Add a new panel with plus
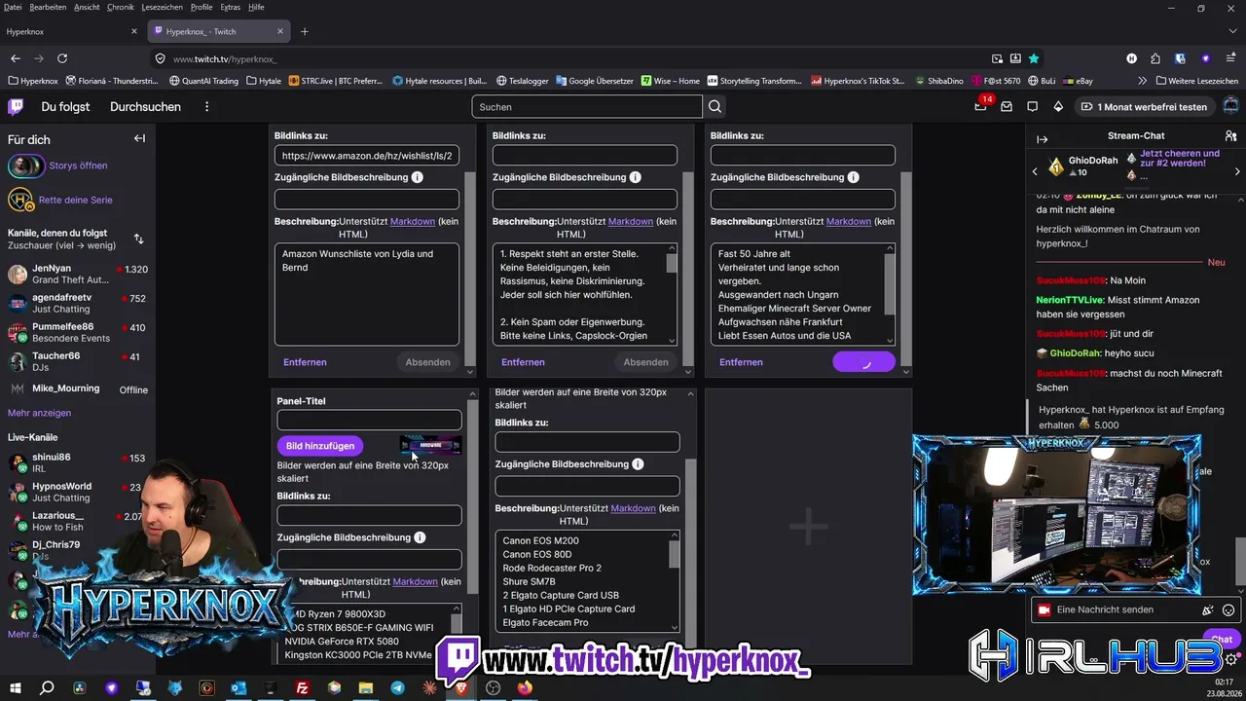This screenshot has height=701, width=1246. point(808,527)
